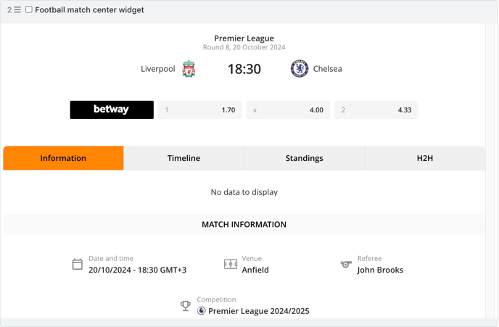
Task: Click the calendar icon beside Date and time
Action: 78,265
